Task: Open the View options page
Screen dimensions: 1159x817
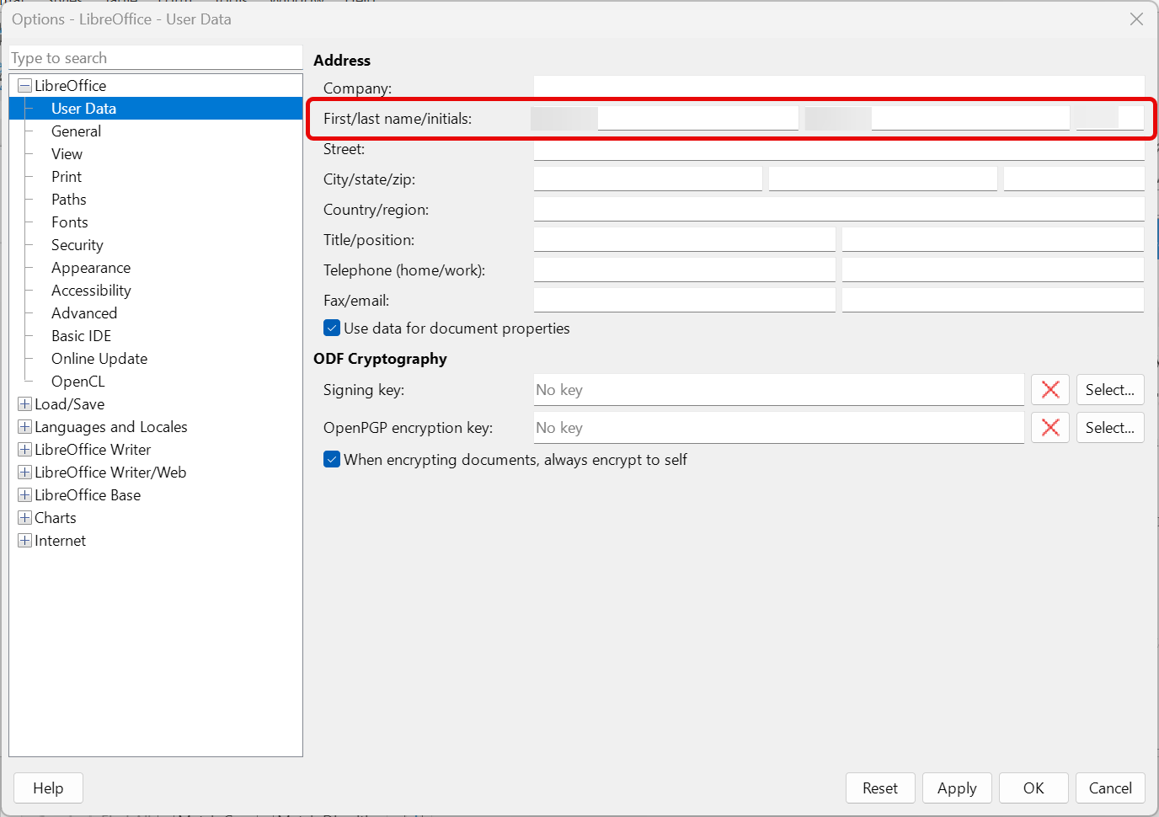Action: (67, 154)
